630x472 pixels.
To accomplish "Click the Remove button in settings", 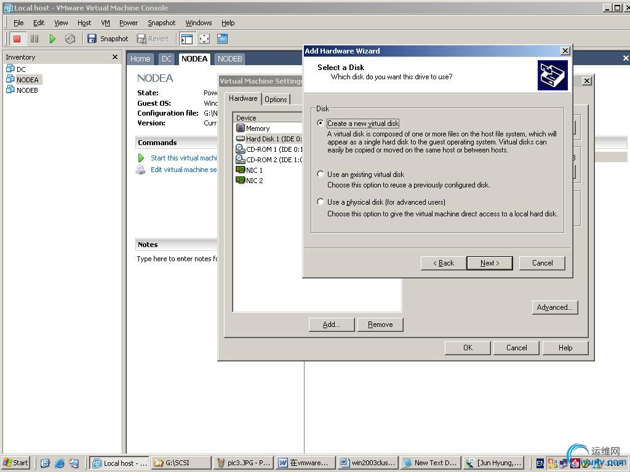I will 380,324.
